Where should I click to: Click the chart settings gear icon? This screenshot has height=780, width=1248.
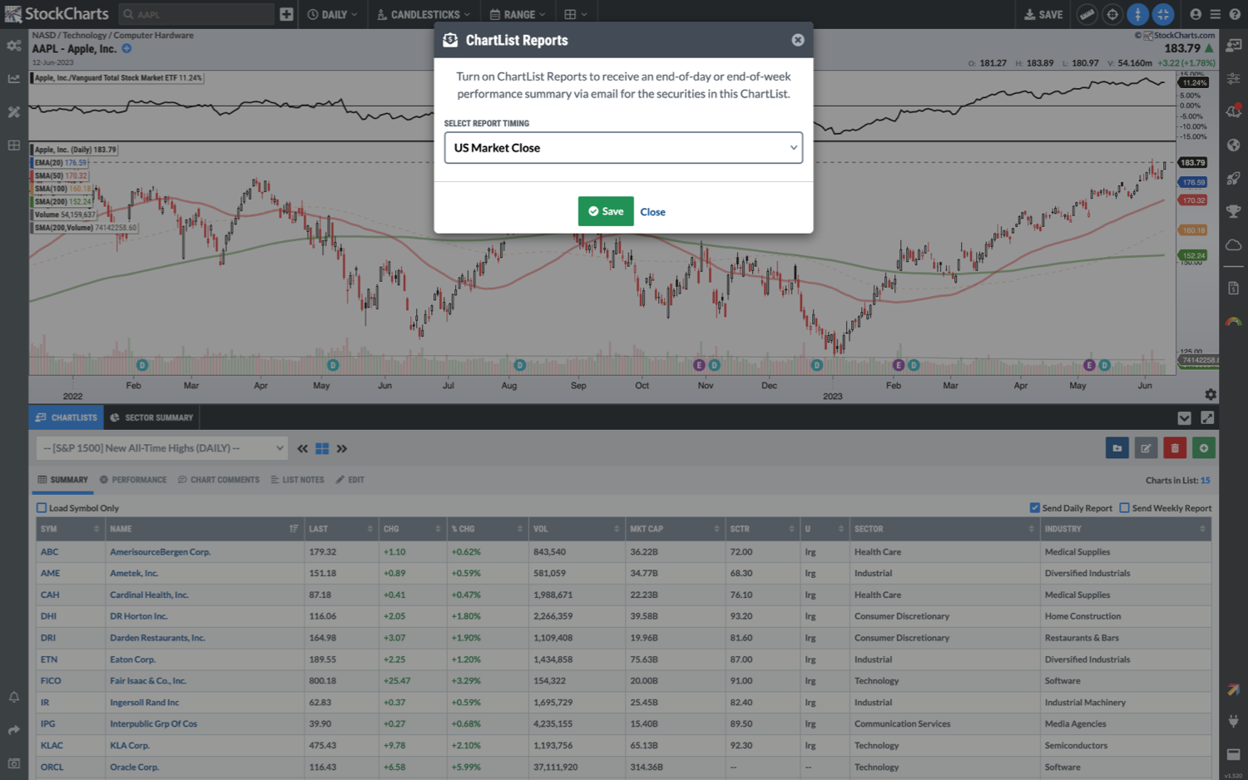pyautogui.click(x=1211, y=395)
